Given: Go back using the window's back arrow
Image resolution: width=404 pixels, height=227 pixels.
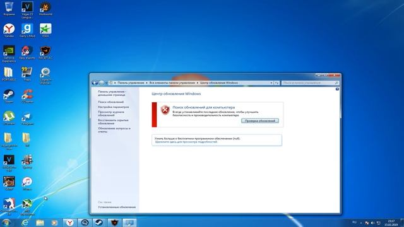Looking at the screenshot, I should click(x=95, y=83).
